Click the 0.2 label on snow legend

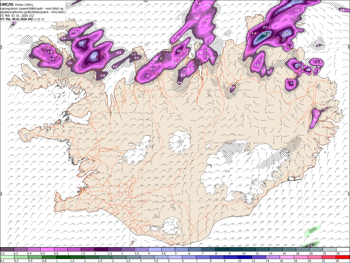coord(2,253)
